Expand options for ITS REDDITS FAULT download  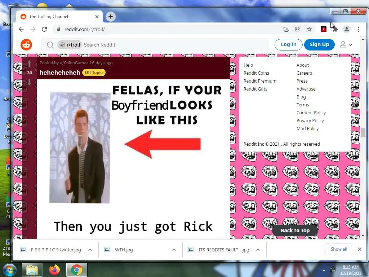(258, 250)
